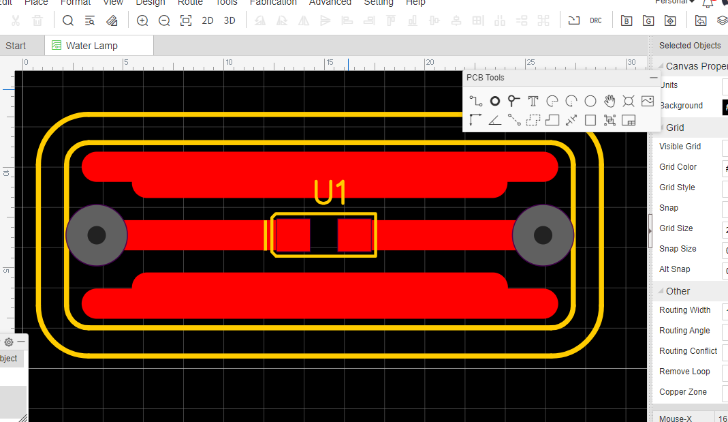The width and height of the screenshot is (728, 422).
Task: Switch to the Water Lamp tab
Action: coord(99,46)
